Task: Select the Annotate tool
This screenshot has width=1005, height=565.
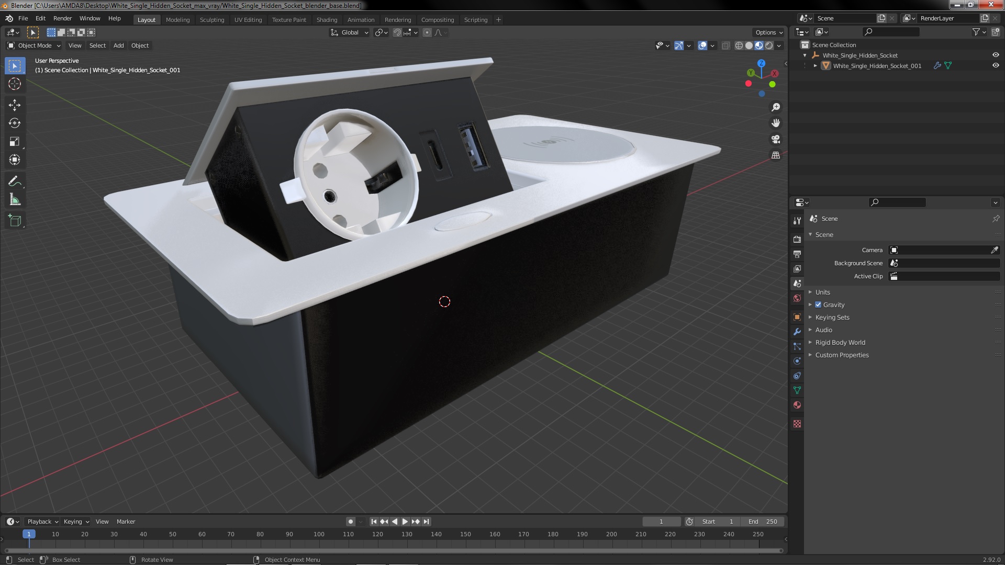Action: pyautogui.click(x=15, y=182)
